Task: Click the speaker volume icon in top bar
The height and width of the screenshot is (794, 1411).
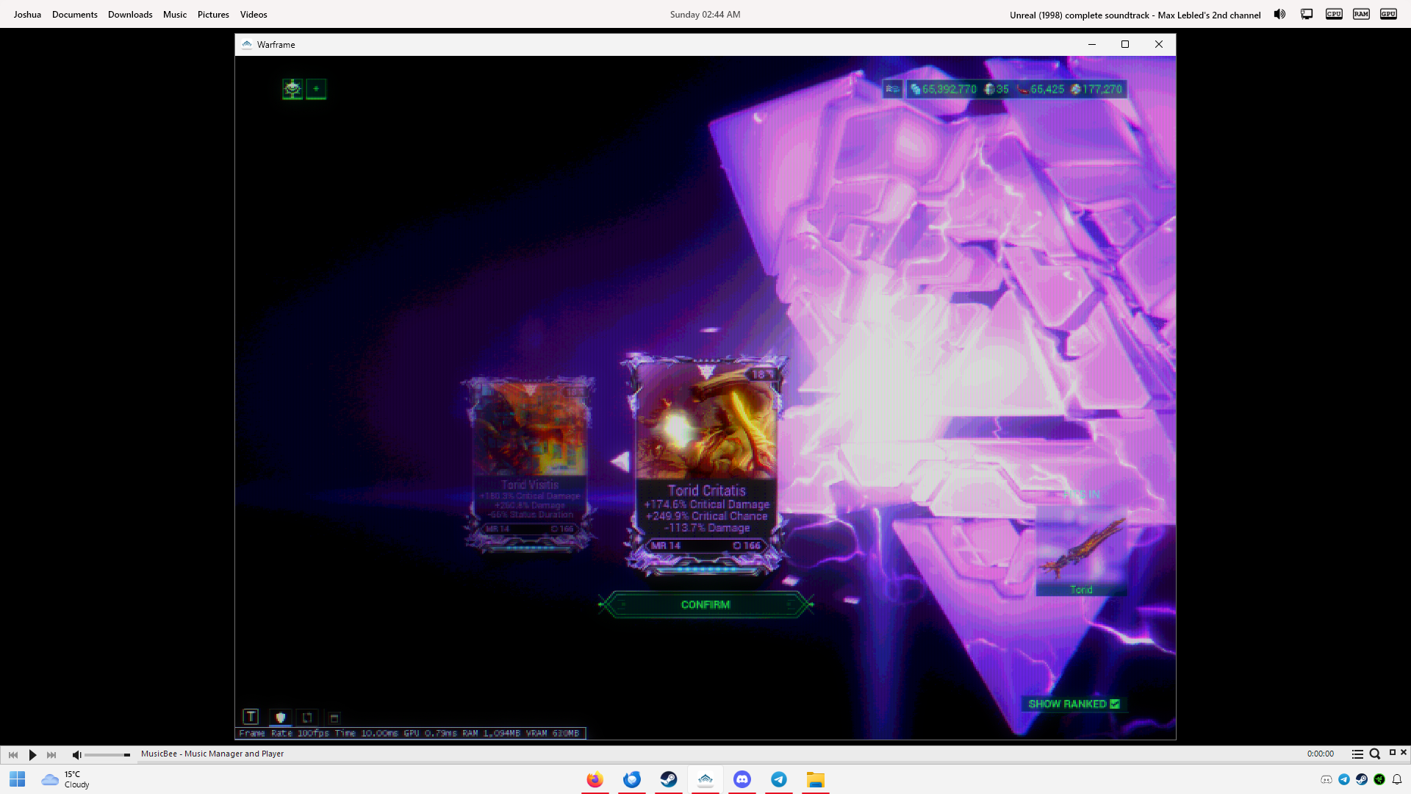Action: click(x=1279, y=14)
